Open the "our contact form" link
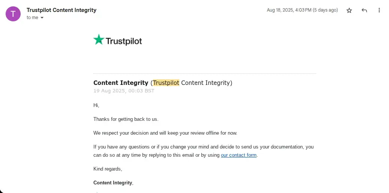The image size is (389, 193). coord(239,155)
